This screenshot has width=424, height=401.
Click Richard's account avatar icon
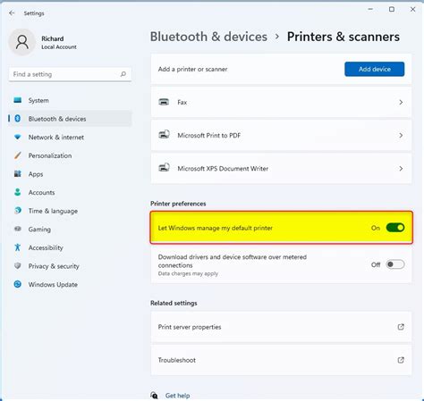point(22,42)
